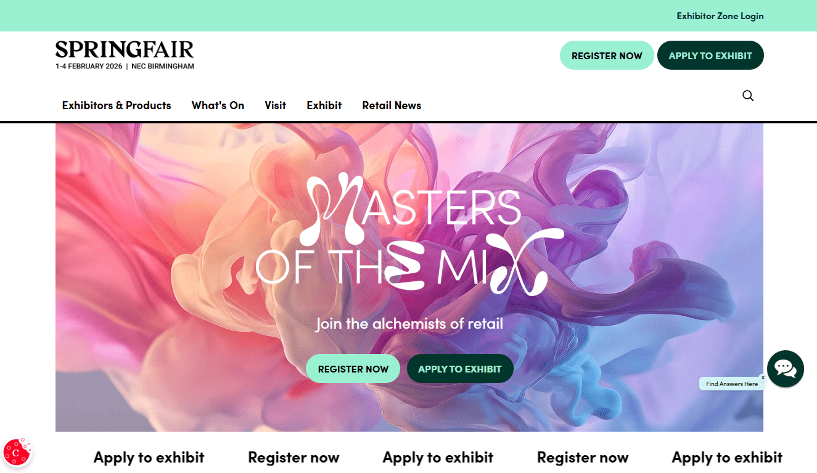Select the Exhibit menu item

point(324,105)
